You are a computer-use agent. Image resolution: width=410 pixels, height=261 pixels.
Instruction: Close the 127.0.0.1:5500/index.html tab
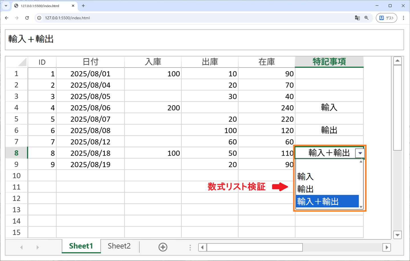[x=73, y=6]
